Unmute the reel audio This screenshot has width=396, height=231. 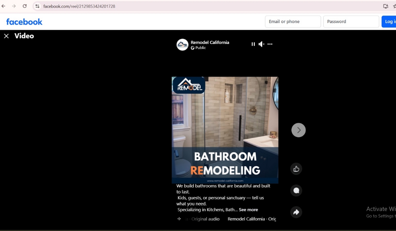click(x=261, y=44)
